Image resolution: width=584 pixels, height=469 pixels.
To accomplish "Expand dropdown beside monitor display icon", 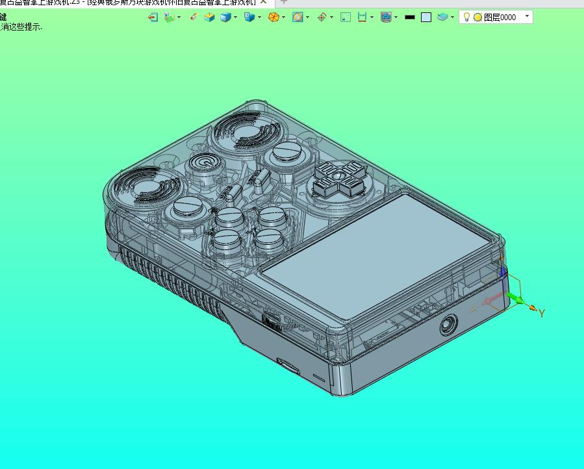I will 396,17.
